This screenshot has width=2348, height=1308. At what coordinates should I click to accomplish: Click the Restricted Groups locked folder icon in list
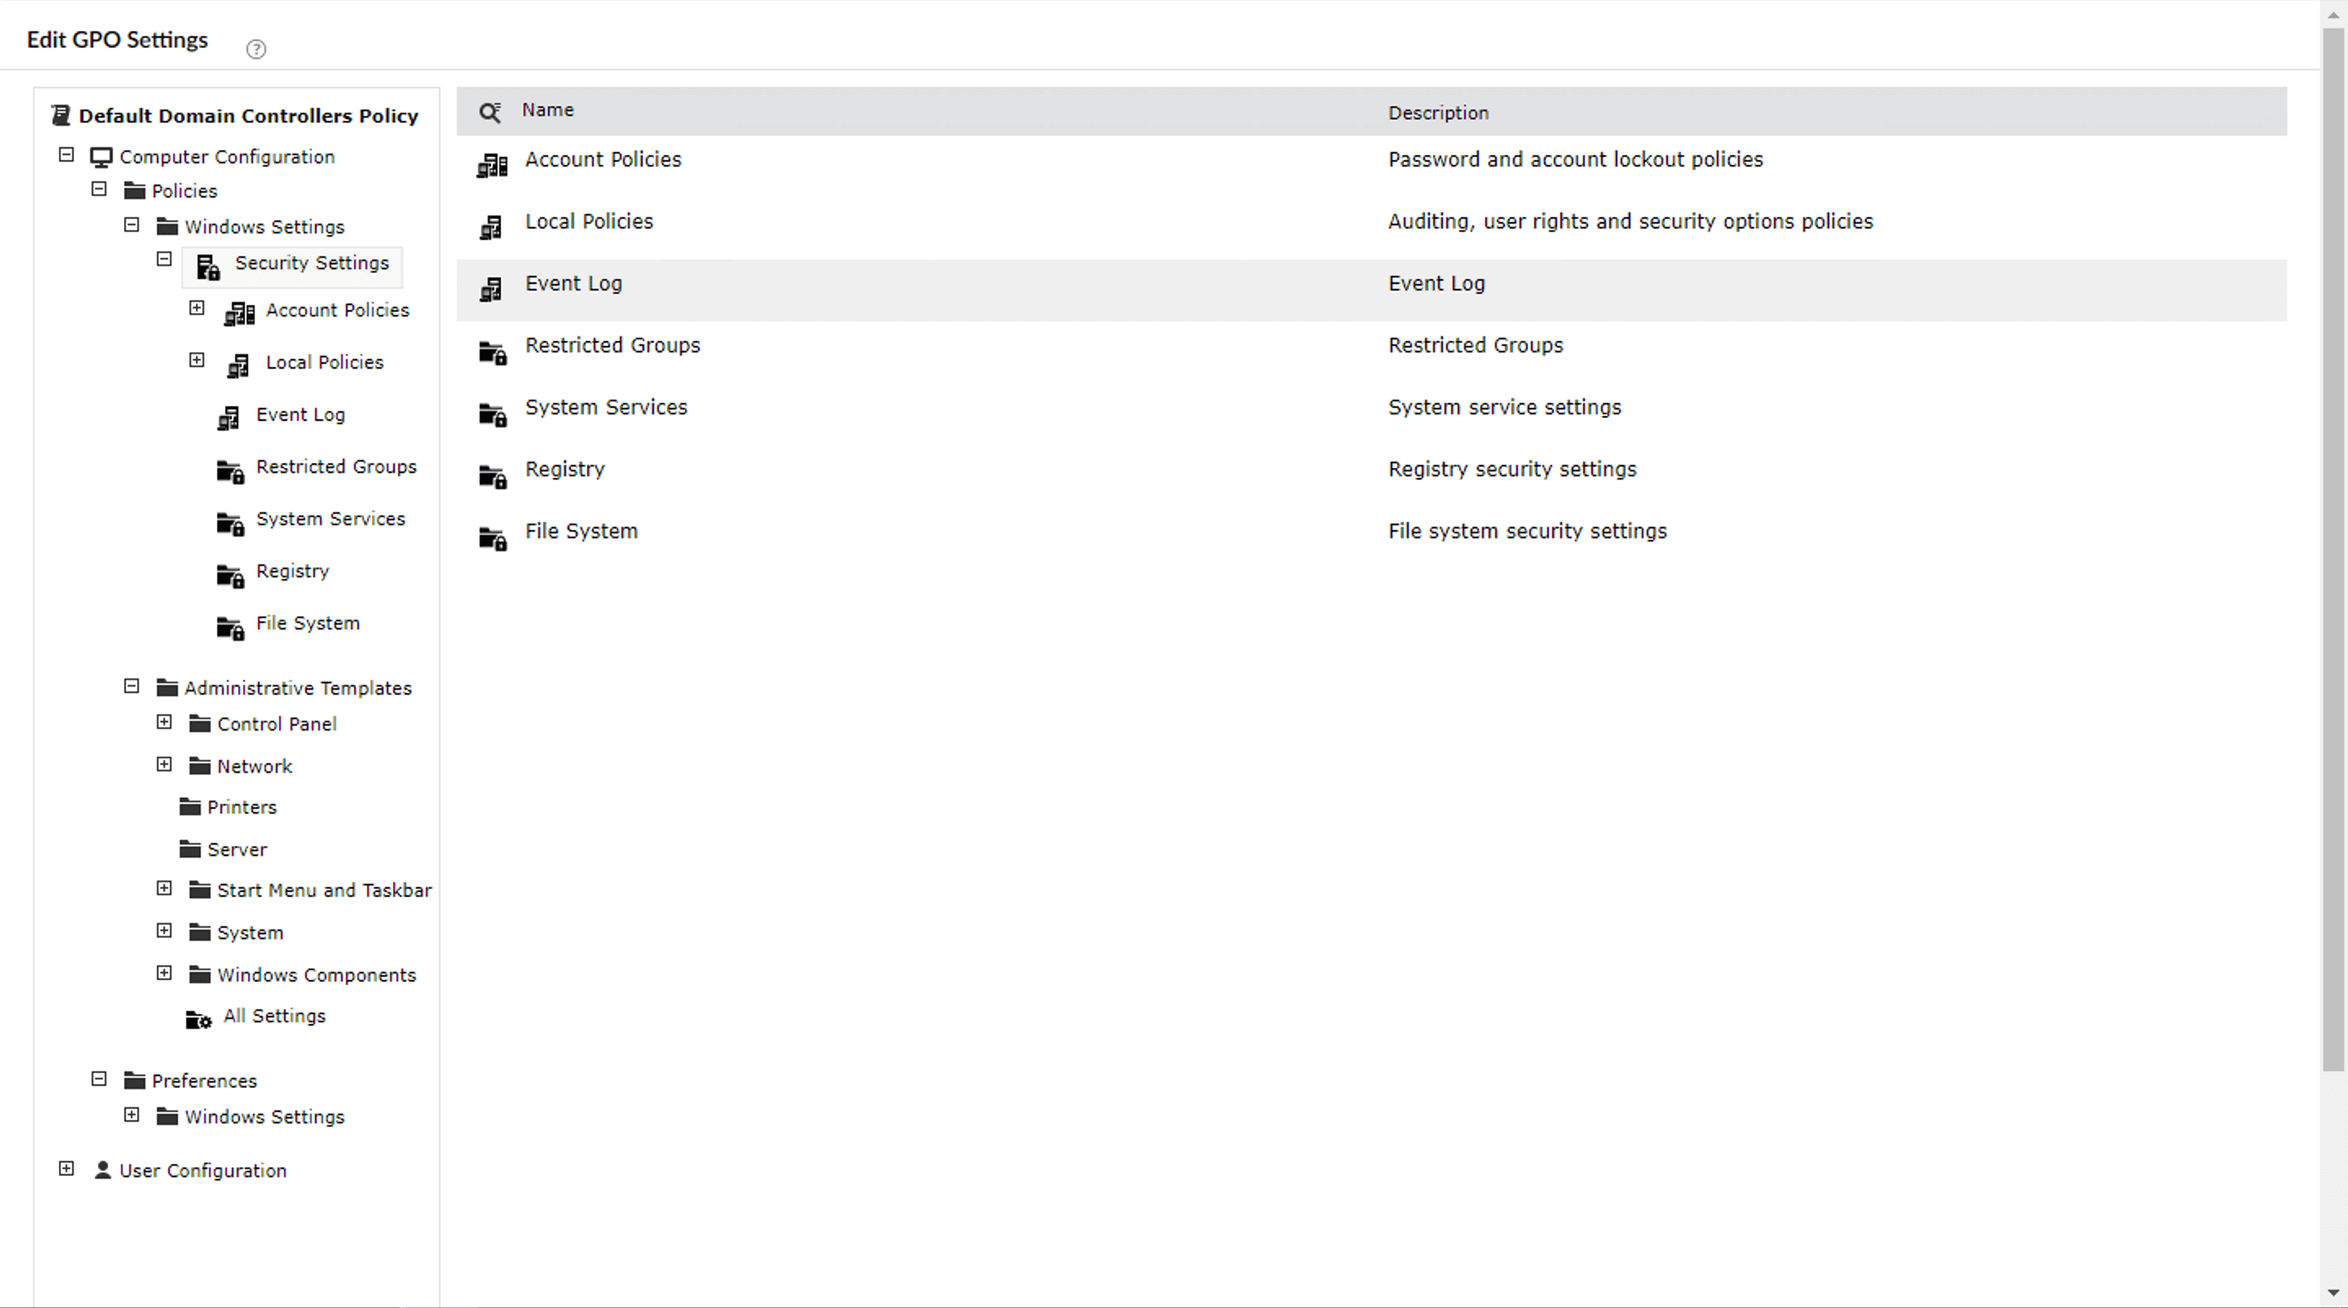click(x=492, y=351)
